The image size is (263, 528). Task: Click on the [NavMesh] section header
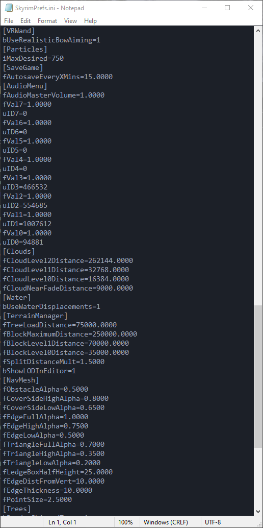(x=21, y=380)
